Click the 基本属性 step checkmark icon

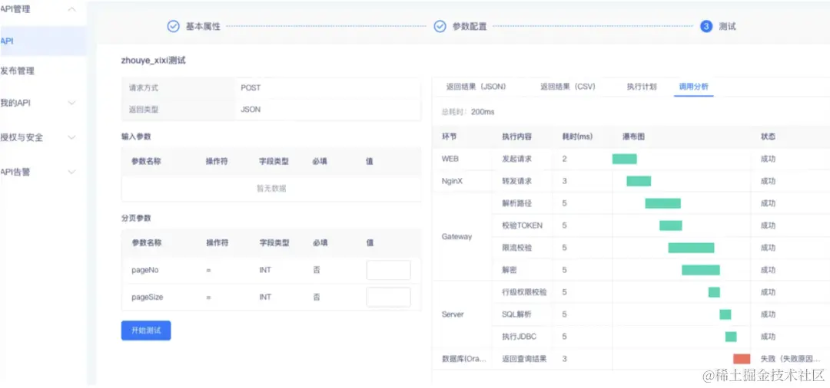(x=173, y=26)
